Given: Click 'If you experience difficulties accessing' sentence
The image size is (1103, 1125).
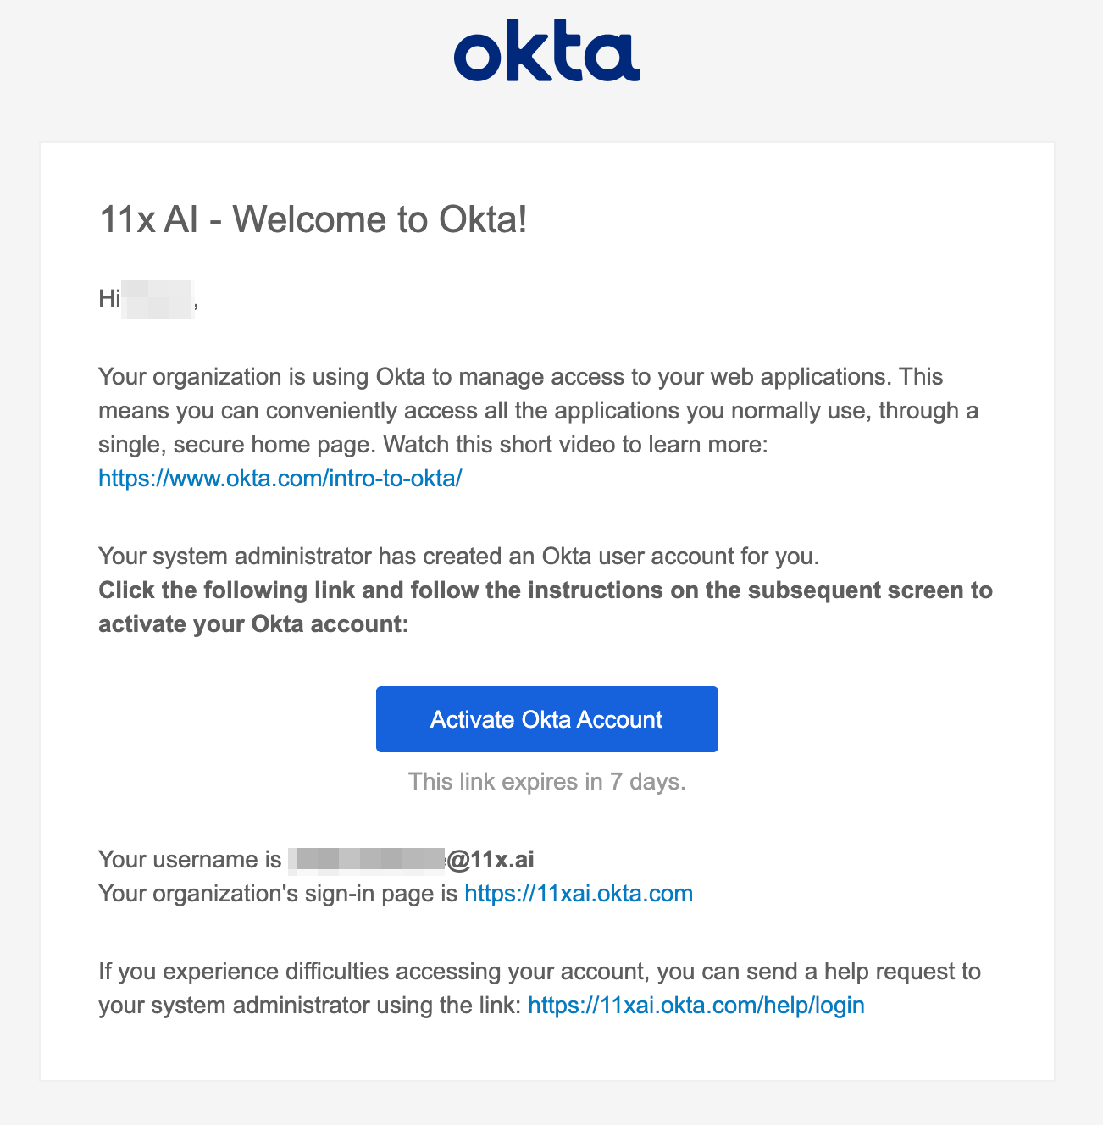Looking at the screenshot, I should 373,972.
